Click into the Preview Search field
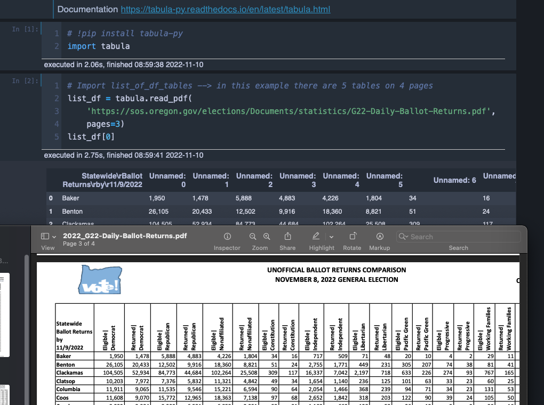Viewport: 544px width, 405px height. (x=458, y=237)
